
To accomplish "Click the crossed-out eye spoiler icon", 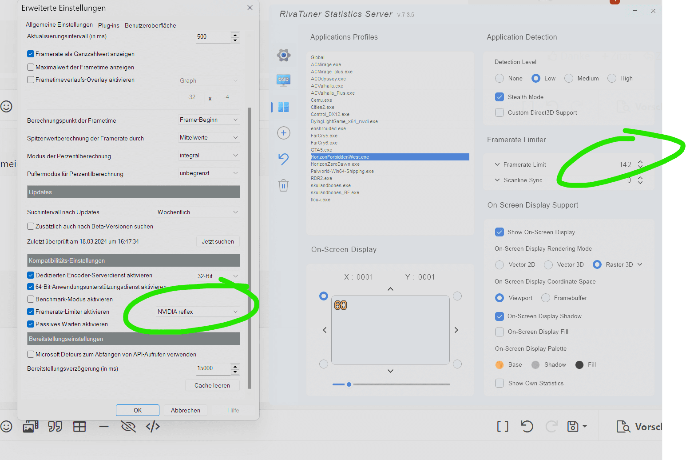I will pyautogui.click(x=128, y=427).
